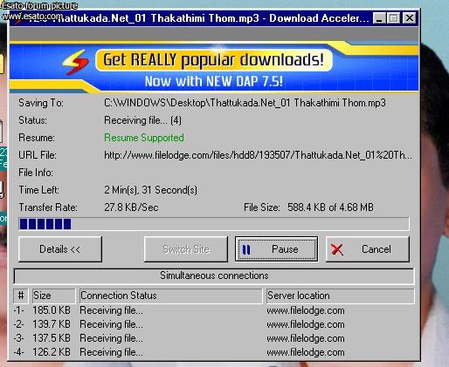Select connection row -3- number
This screenshot has width=449, height=367.
click(x=18, y=338)
